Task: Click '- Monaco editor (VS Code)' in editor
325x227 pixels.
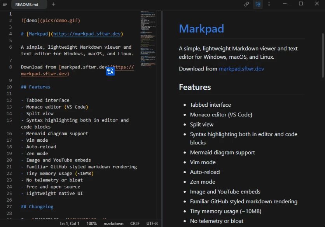Action: click(x=54, y=107)
